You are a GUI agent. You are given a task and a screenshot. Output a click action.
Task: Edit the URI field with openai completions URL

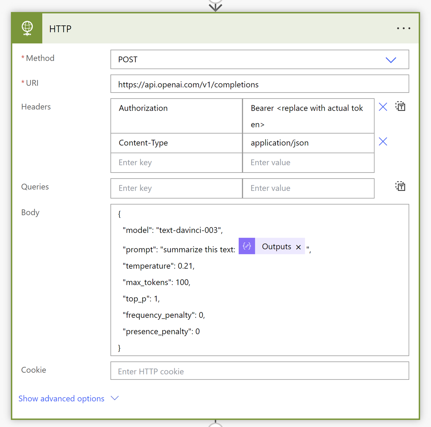tap(260, 84)
